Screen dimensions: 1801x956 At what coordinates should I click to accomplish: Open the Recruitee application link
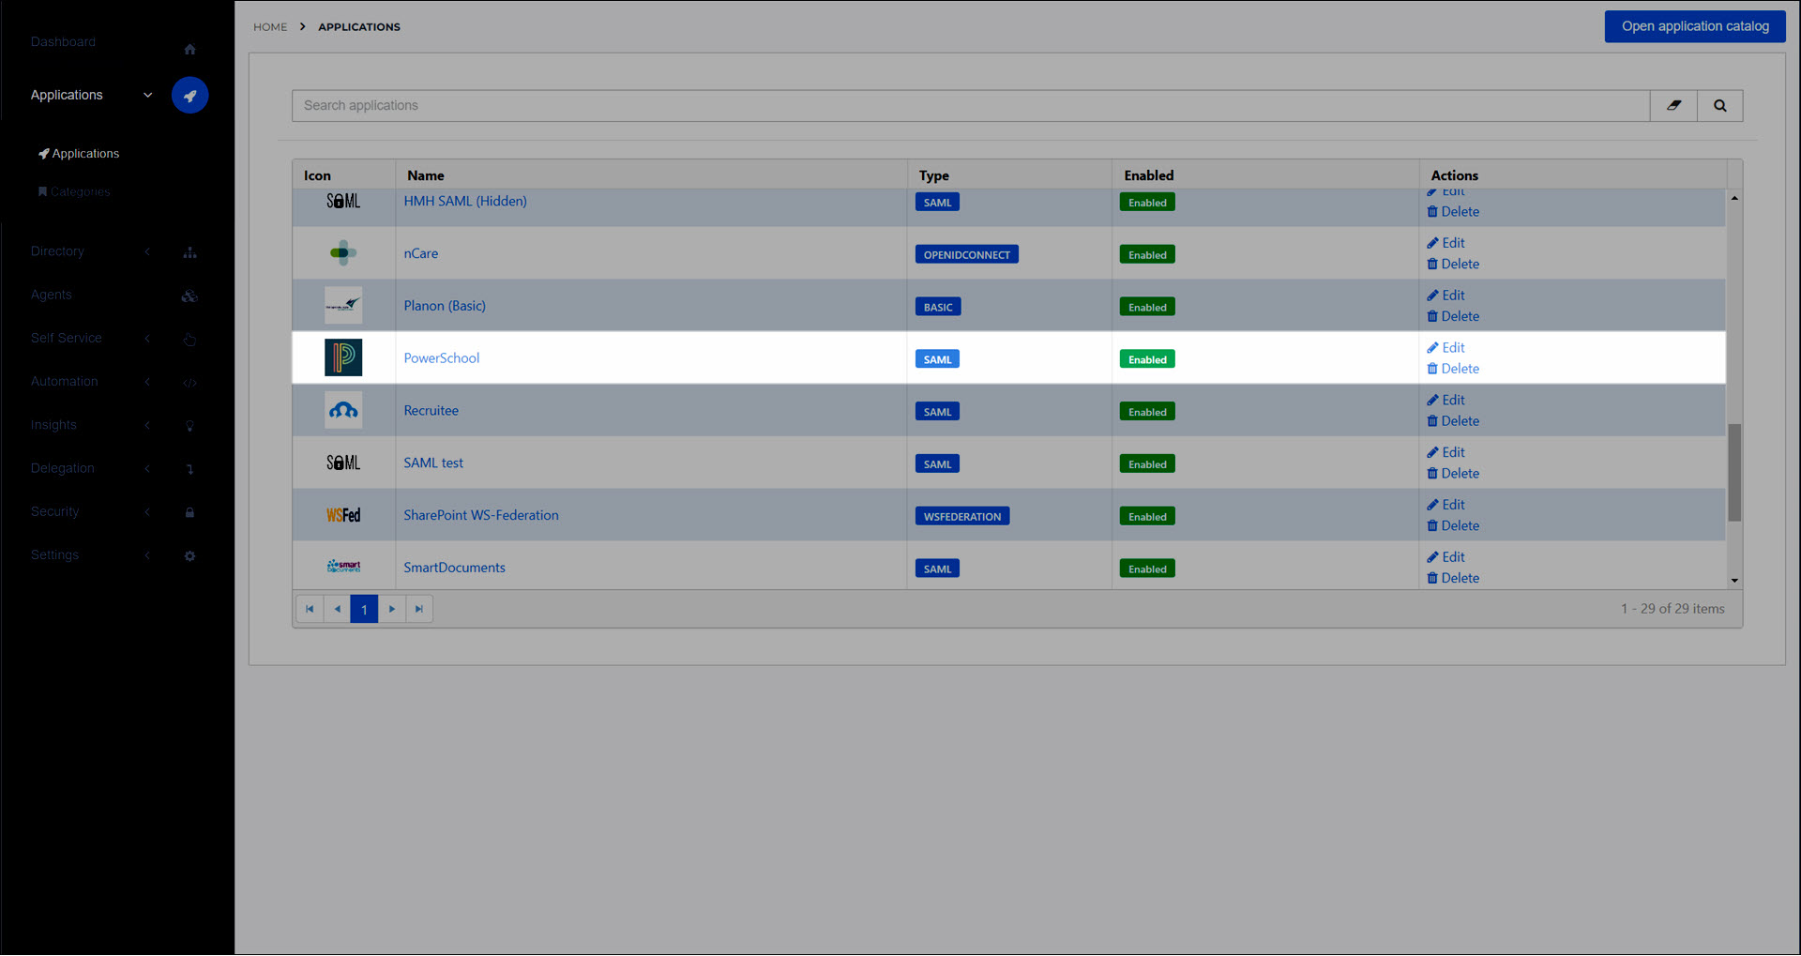pos(431,410)
